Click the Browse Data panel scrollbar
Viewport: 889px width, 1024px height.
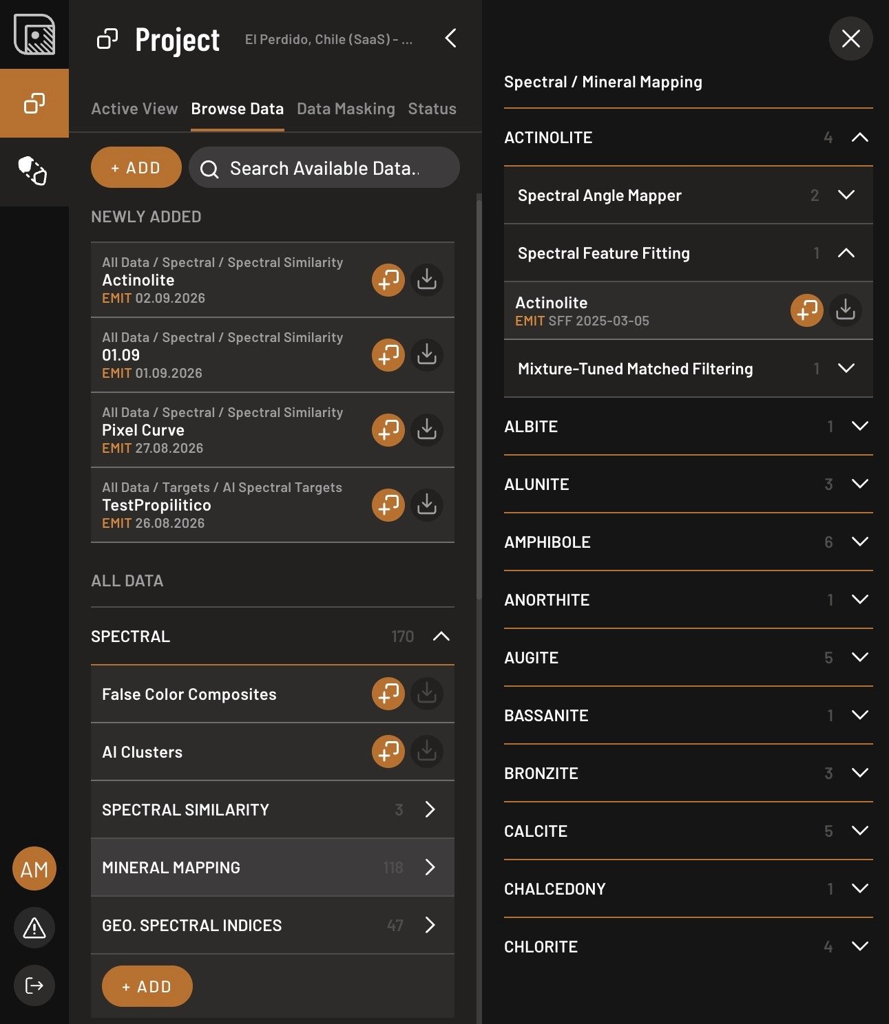(479, 399)
